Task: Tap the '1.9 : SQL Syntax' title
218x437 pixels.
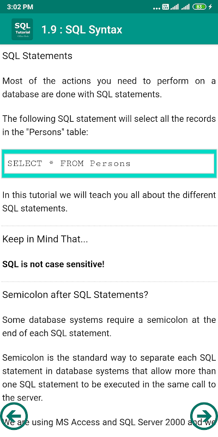Action: pos(82,29)
